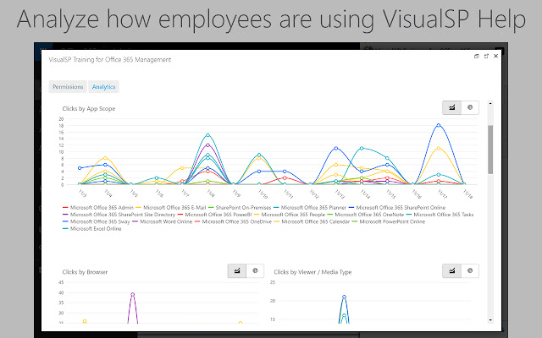The width and height of the screenshot is (542, 338).
Task: Close the VisualSP Training dialog
Action: [x=495, y=56]
